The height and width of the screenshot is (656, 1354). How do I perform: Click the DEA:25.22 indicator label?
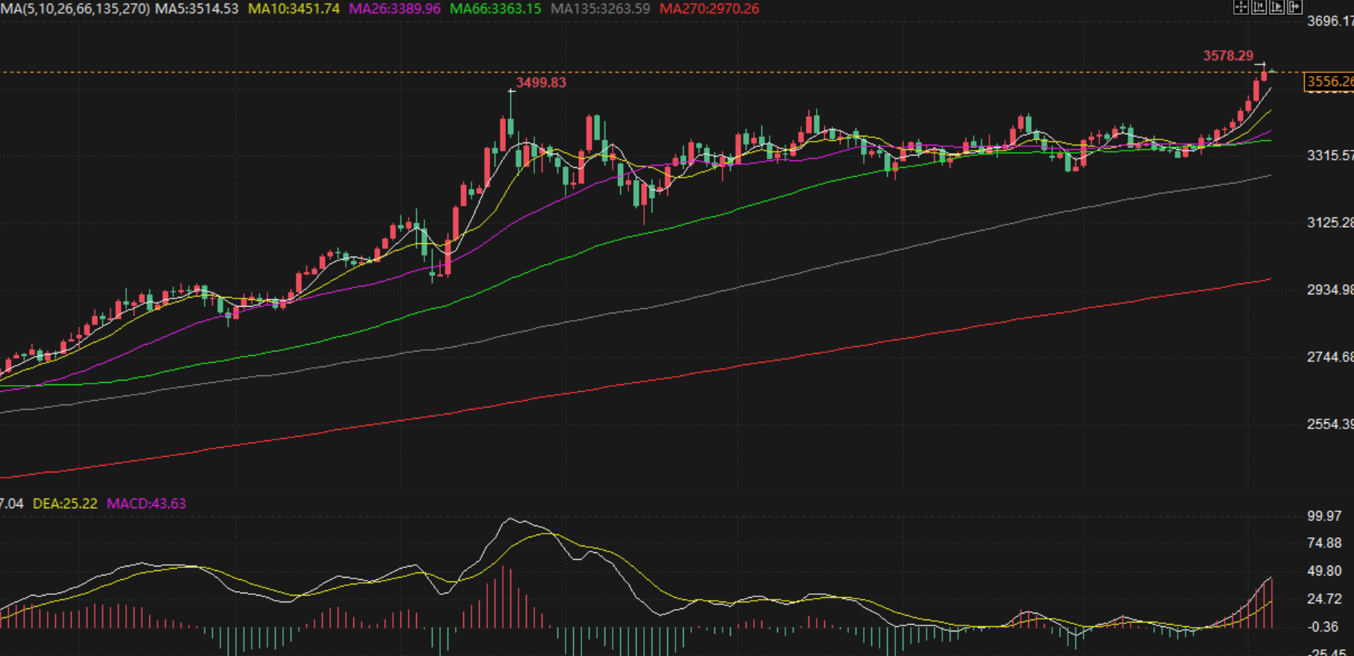coord(65,504)
